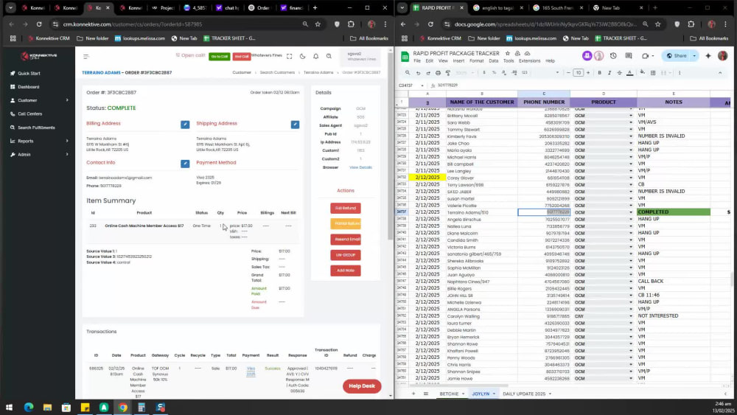Edit the Billing Address with the pencil icon
737x415 pixels.
click(x=185, y=125)
